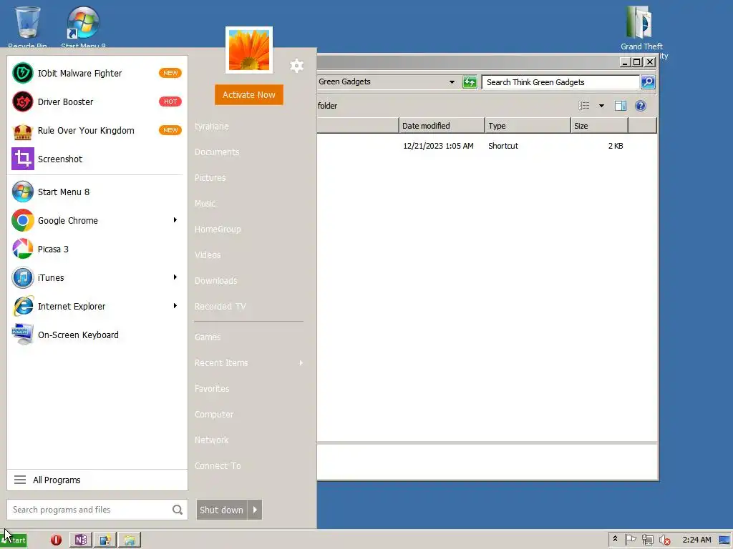Open All Programs list
This screenshot has height=549, width=733.
pyautogui.click(x=97, y=480)
